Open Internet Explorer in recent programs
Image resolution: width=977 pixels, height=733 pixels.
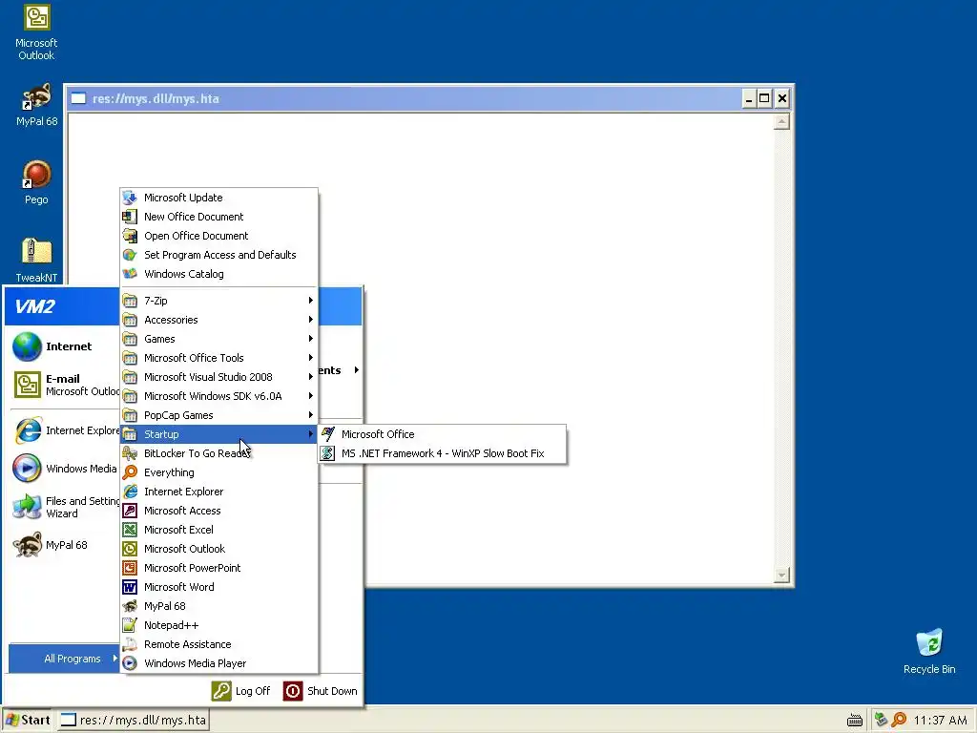point(64,430)
